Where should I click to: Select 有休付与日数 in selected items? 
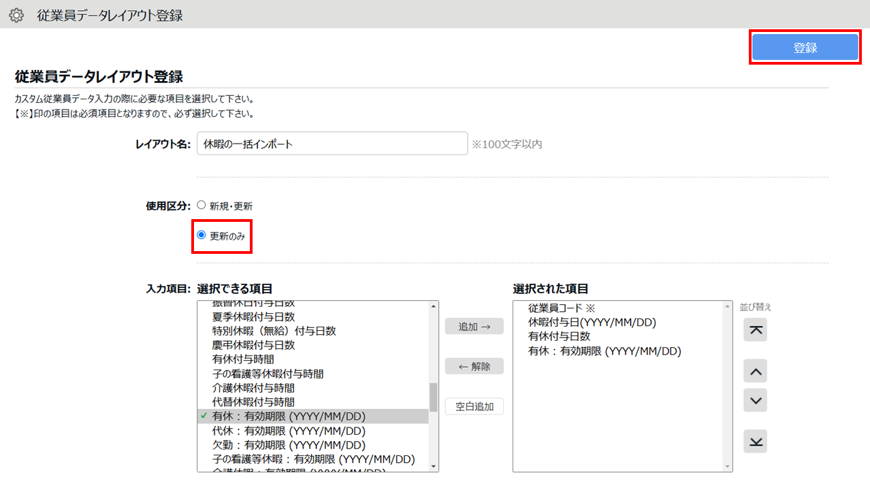[618, 336]
